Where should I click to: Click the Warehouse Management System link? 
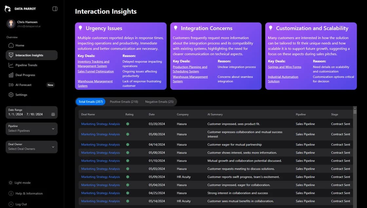[190, 79]
